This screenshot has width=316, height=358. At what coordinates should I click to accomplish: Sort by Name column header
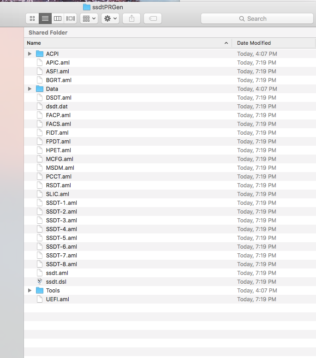pyautogui.click(x=125, y=43)
